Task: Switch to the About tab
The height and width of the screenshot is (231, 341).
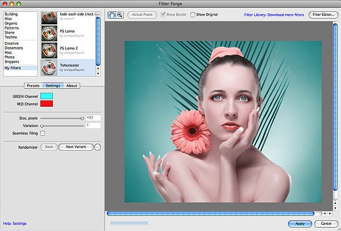Action: 72,86
